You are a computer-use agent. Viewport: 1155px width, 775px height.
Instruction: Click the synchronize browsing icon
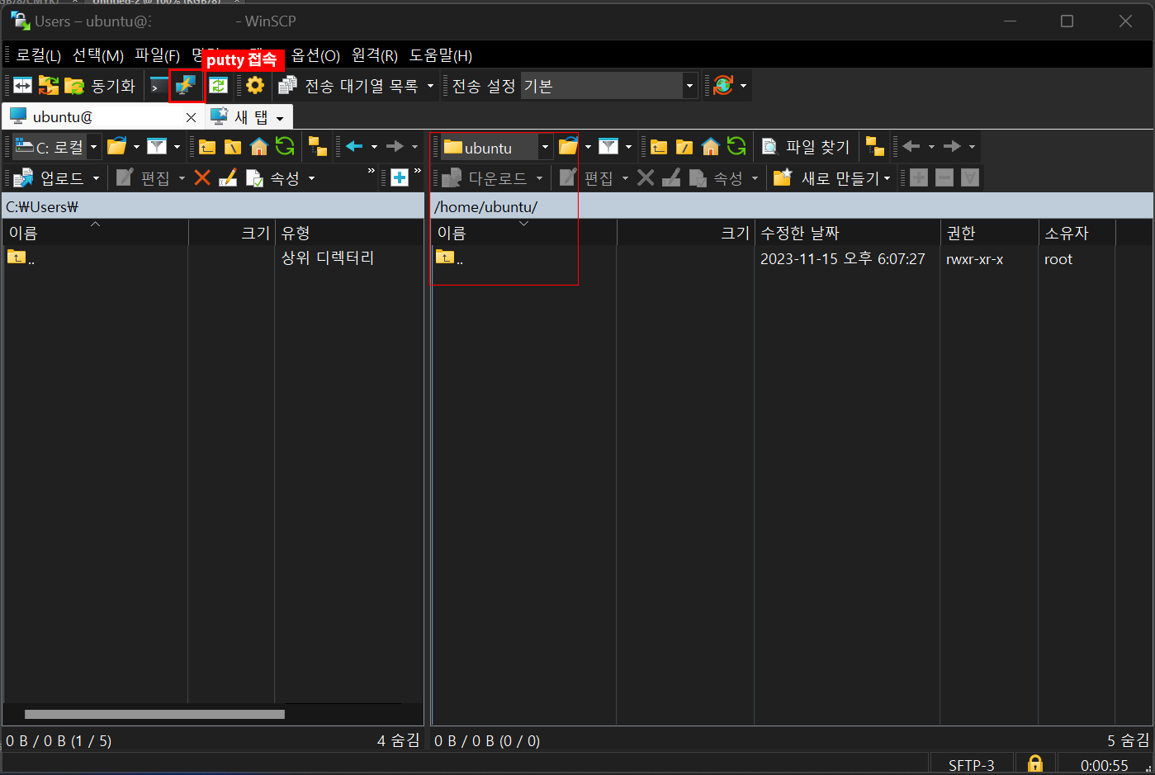[x=218, y=85]
